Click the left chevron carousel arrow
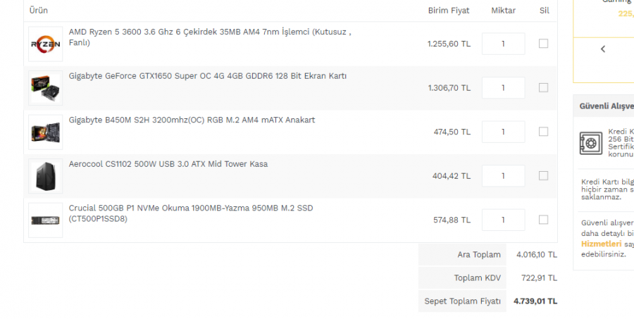The width and height of the screenshot is (634, 319). [603, 49]
